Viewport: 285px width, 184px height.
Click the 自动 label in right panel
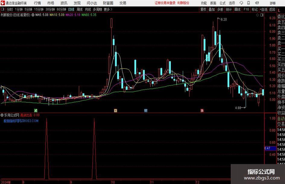click(281, 119)
